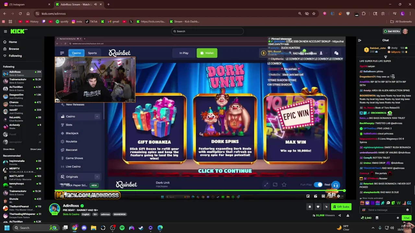The width and height of the screenshot is (415, 233).
Task: Click the share stream icon
Action: coord(339,215)
